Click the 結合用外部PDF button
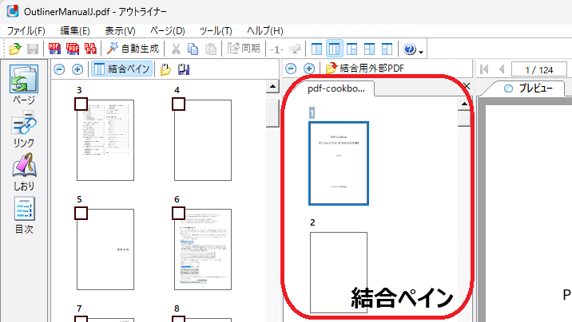Viewport: 572px width, 322px height. coord(363,69)
